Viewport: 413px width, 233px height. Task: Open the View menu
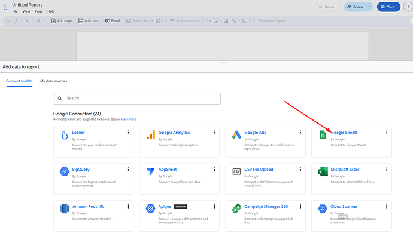point(26,11)
